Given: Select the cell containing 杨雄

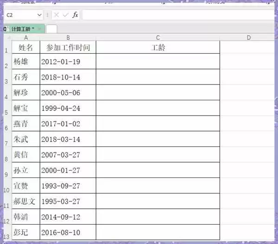Looking at the screenshot, I should [x=26, y=61].
